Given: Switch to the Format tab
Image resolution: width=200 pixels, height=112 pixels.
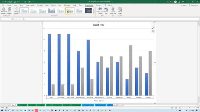Looking at the screenshot, I should click(x=98, y=5).
